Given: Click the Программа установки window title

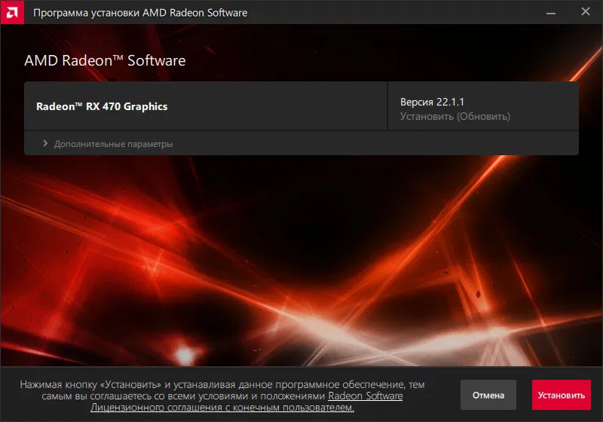Looking at the screenshot, I should [x=140, y=13].
